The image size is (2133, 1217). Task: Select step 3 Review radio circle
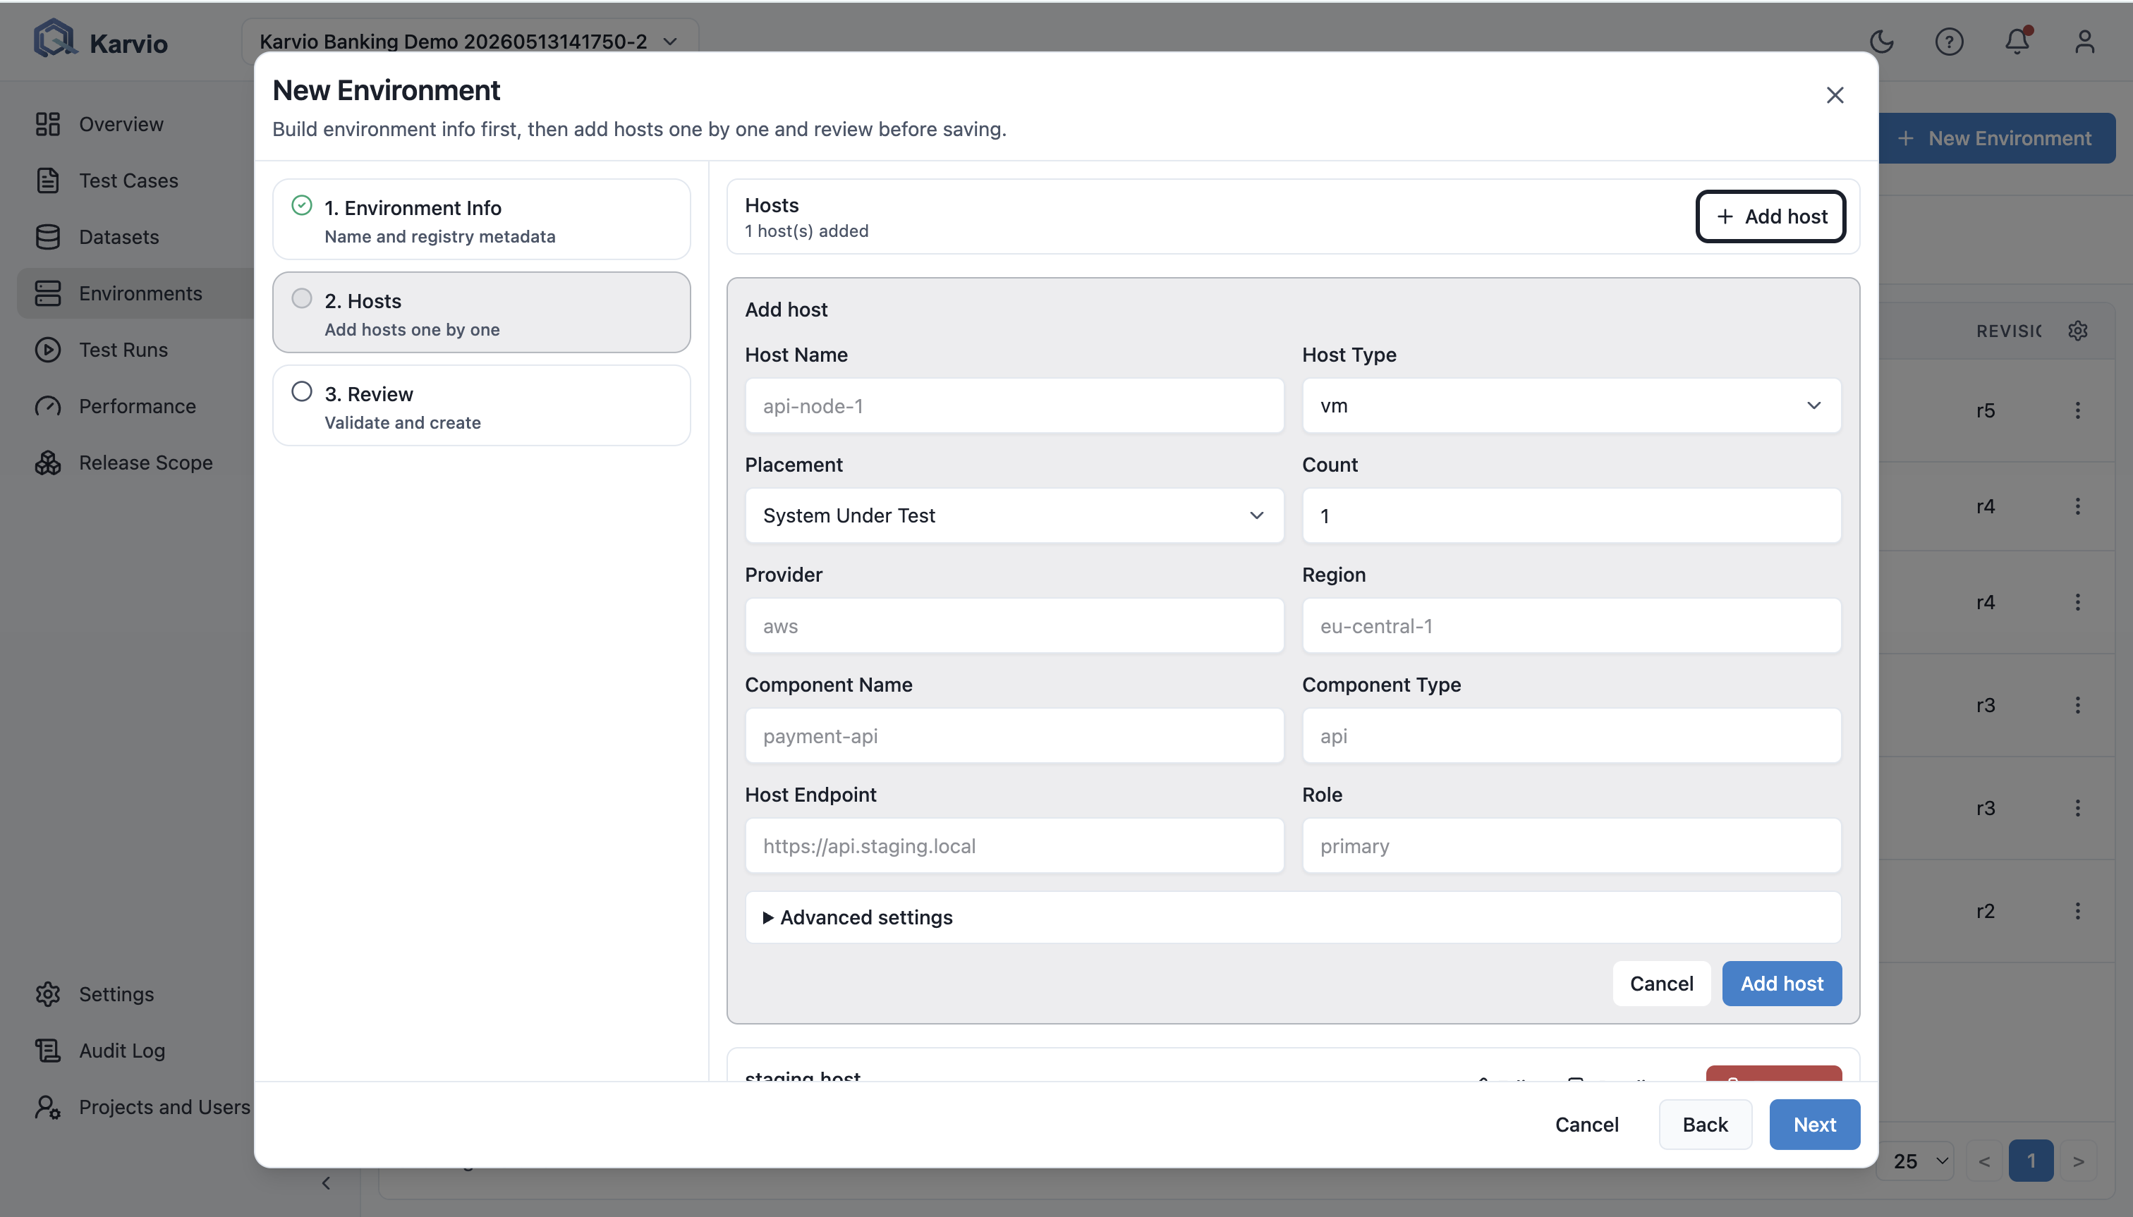point(302,392)
